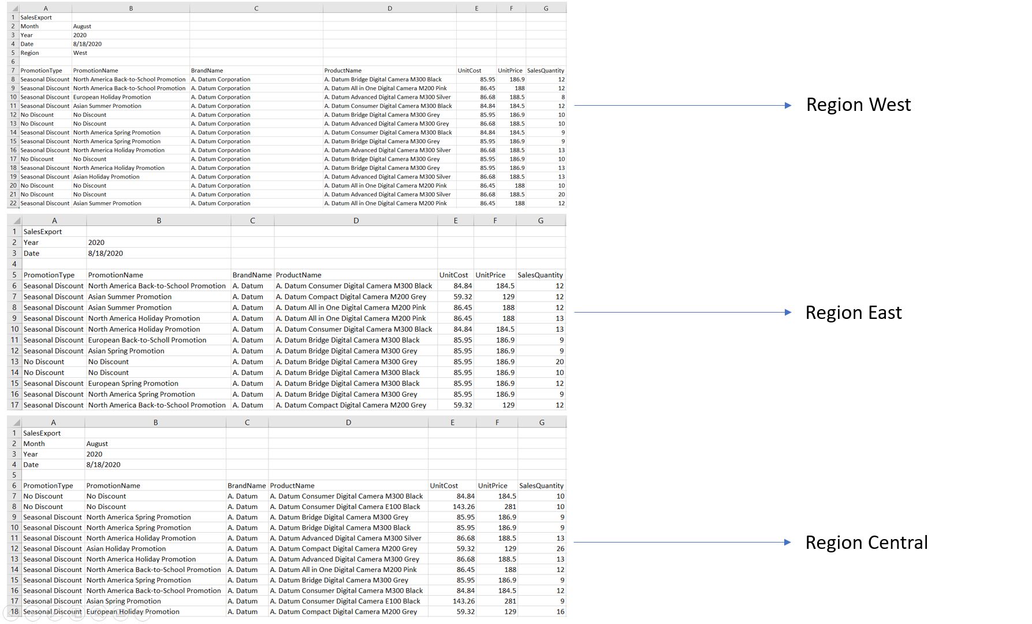Select row 13 header in the East sheet
The image size is (1032, 624).
click(14, 362)
